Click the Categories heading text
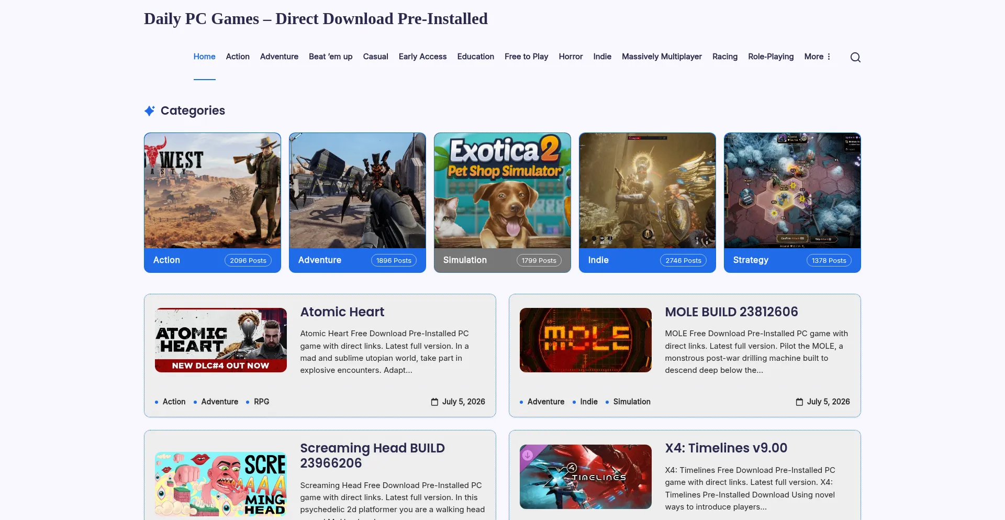The image size is (1005, 520). (x=193, y=110)
